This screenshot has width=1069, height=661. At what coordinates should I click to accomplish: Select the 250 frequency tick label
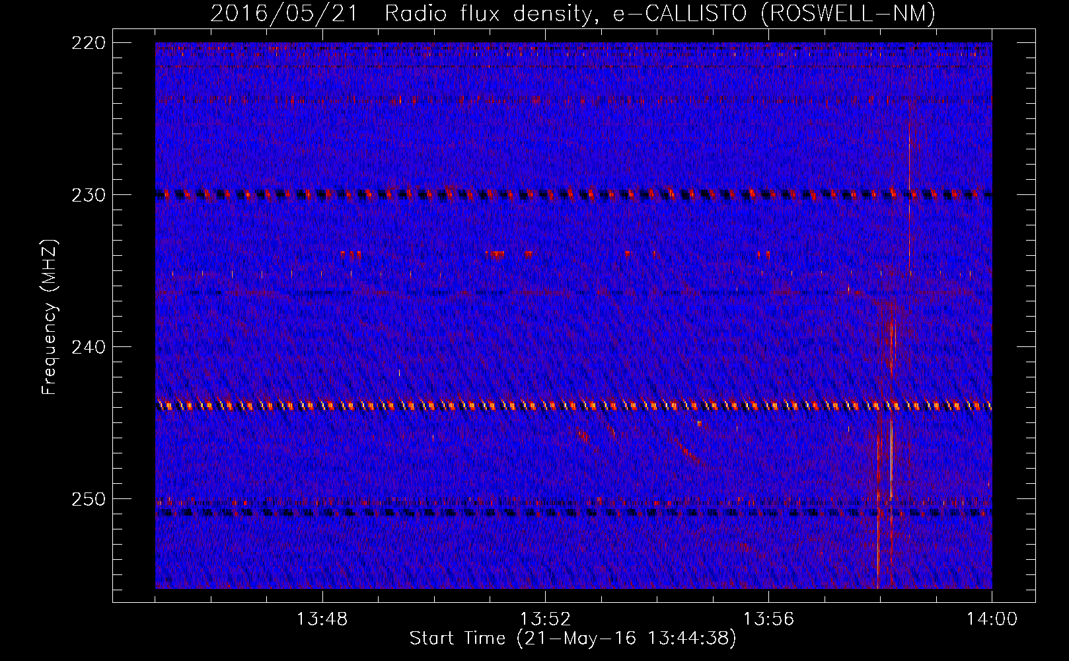88,499
